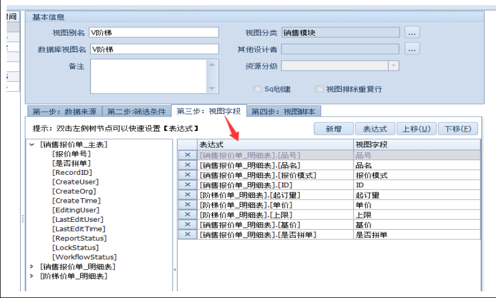
Task: Open the 视图分类 browse ellipsis button
Action: [412, 32]
